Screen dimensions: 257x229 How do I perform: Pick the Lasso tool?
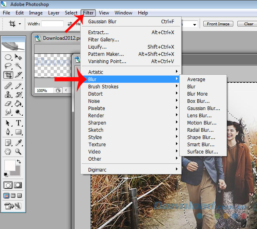pos(8,65)
